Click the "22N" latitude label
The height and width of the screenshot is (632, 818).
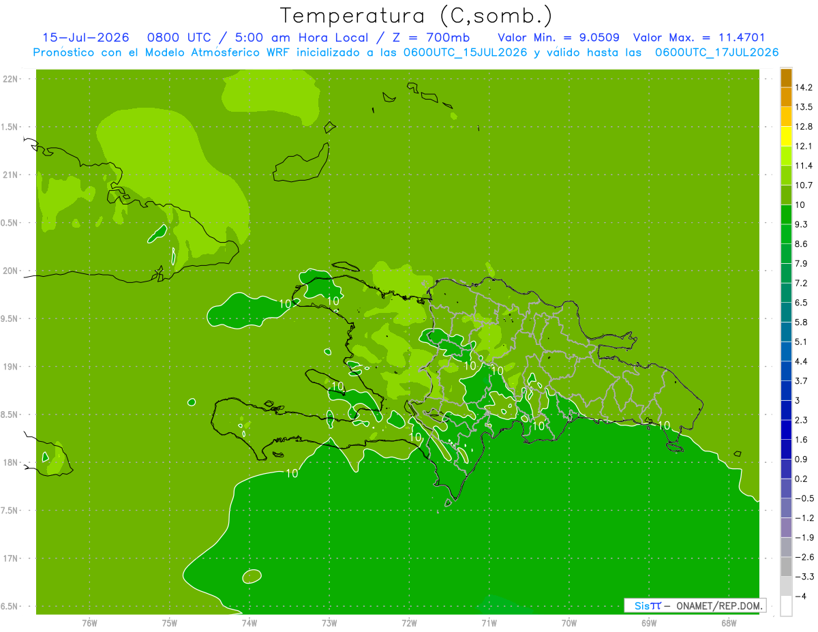(10, 78)
